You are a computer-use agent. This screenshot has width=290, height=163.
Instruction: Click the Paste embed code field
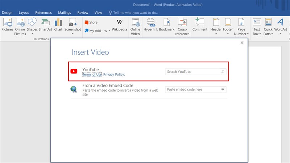(196, 89)
